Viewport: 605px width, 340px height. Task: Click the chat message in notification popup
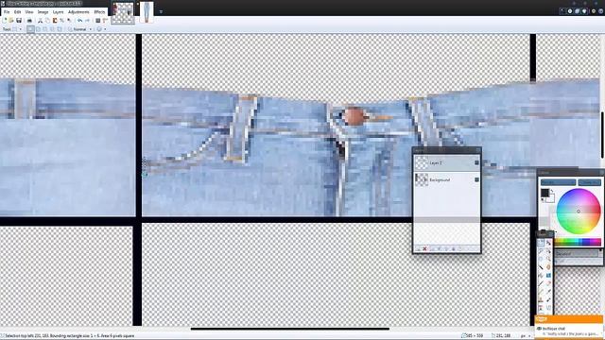[x=570, y=333]
